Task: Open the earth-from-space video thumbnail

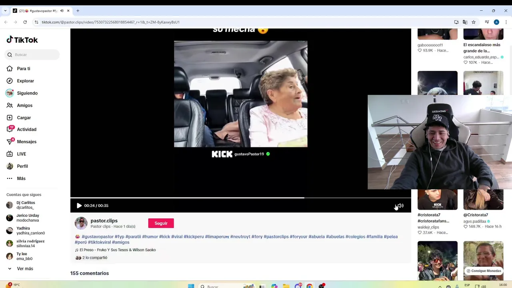Action: [x=438, y=83]
